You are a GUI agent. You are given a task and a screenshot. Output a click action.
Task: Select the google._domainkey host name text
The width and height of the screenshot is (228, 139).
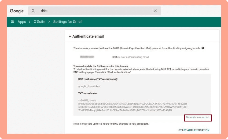click(x=89, y=86)
